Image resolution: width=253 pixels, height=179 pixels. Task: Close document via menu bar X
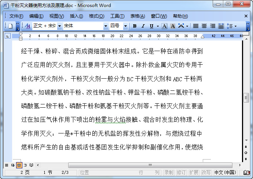pos(246,16)
